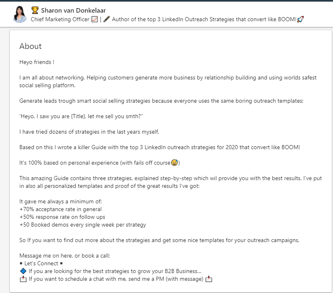Click the 'Message me on here' line
The height and width of the screenshot is (293, 333).
(65, 256)
